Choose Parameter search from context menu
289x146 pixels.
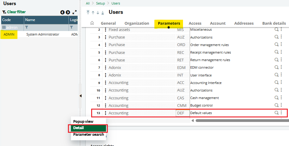pos(88,135)
